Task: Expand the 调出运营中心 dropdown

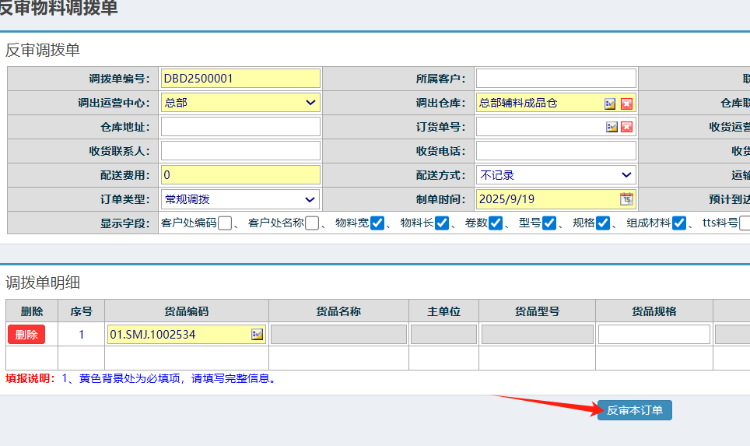Action: tap(240, 103)
